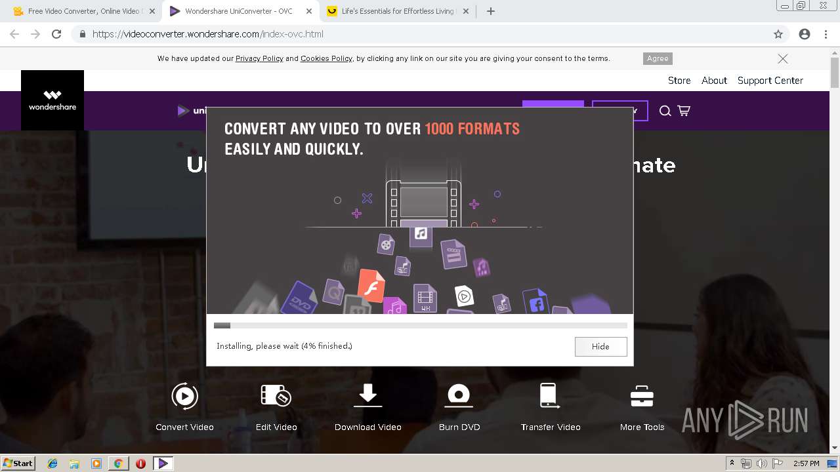Click the Burn DVD disc icon

pyautogui.click(x=459, y=395)
